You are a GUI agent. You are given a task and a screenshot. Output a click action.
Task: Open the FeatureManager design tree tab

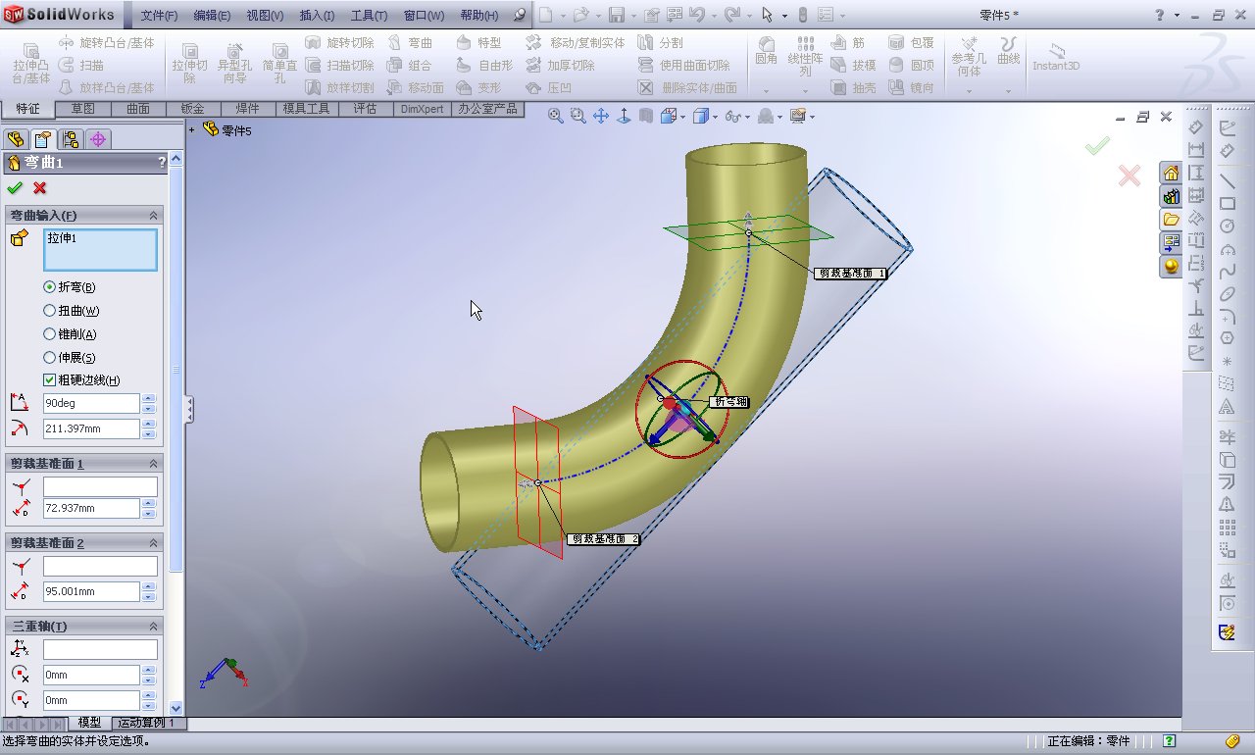tap(15, 139)
